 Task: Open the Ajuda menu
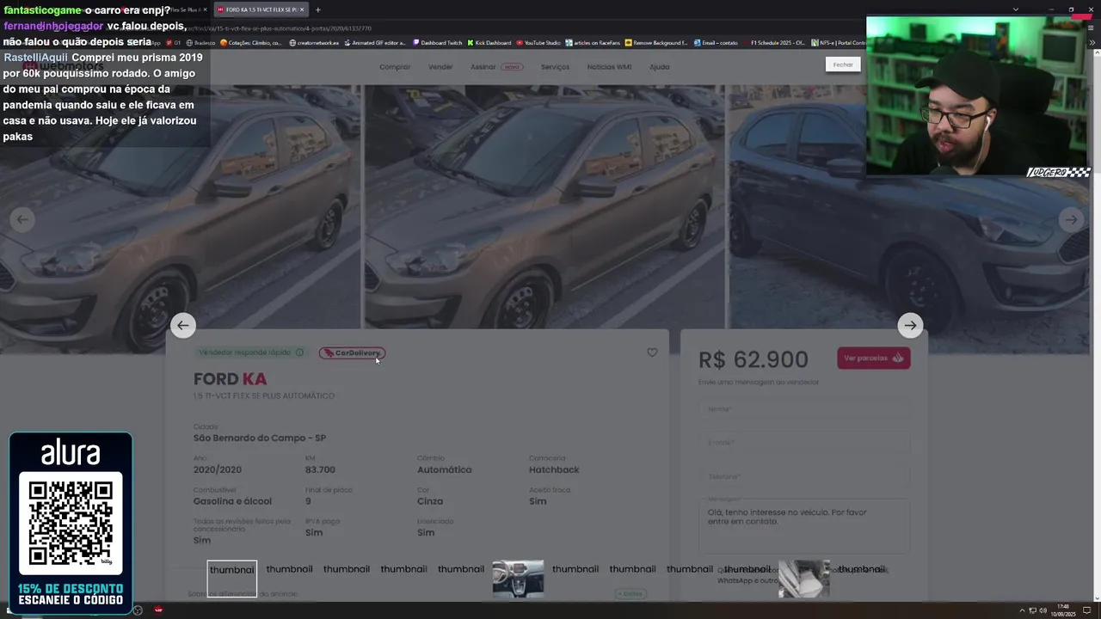pyautogui.click(x=659, y=67)
